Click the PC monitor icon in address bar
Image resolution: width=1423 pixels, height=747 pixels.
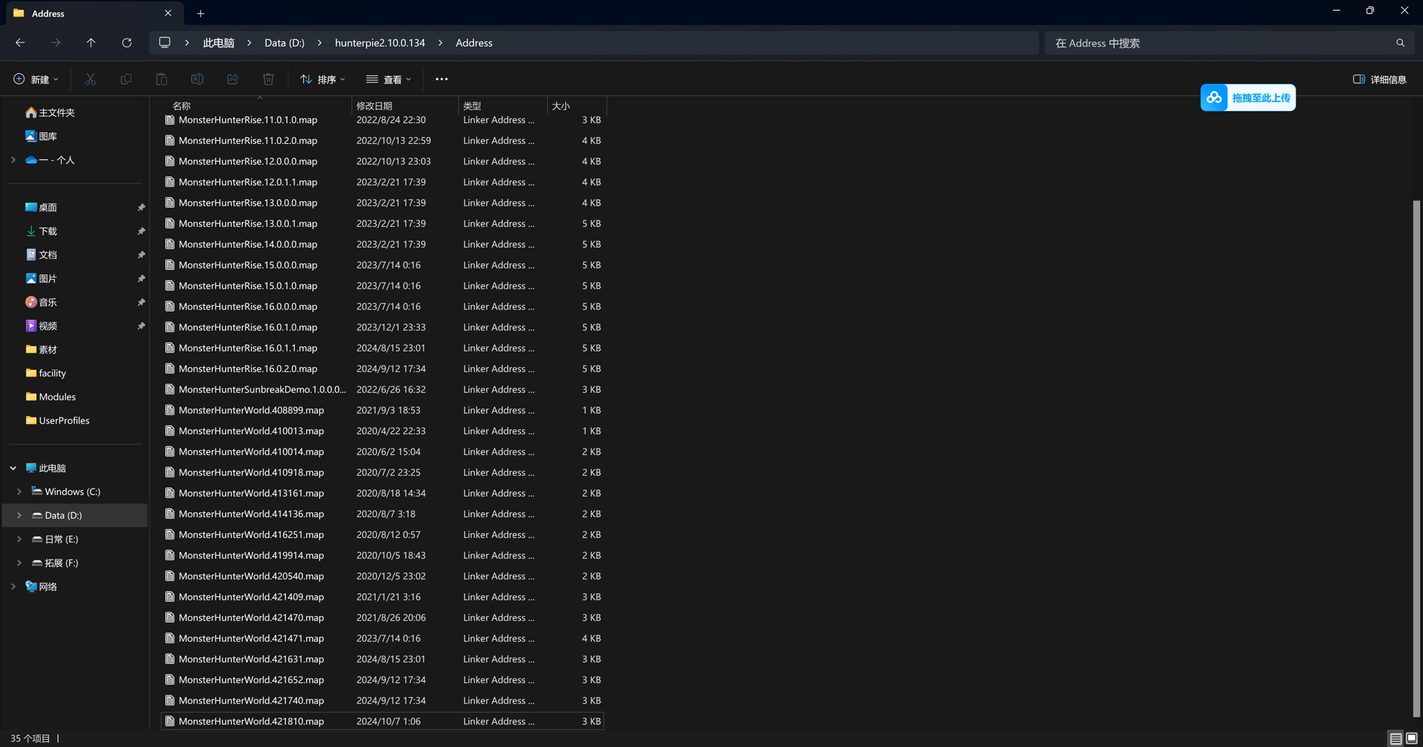[164, 43]
